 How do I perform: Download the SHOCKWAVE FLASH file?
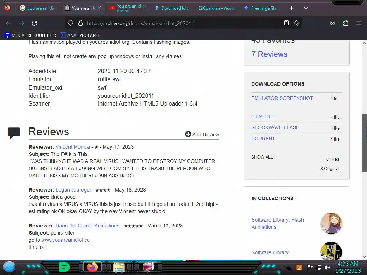tap(275, 127)
